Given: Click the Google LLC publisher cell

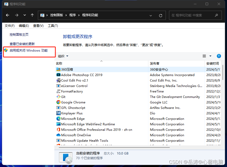Looking at the screenshot, I should [x=159, y=102].
